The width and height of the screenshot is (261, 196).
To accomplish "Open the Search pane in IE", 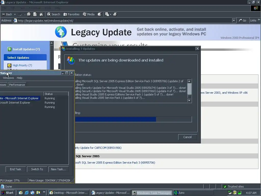I will click(x=54, y=14).
